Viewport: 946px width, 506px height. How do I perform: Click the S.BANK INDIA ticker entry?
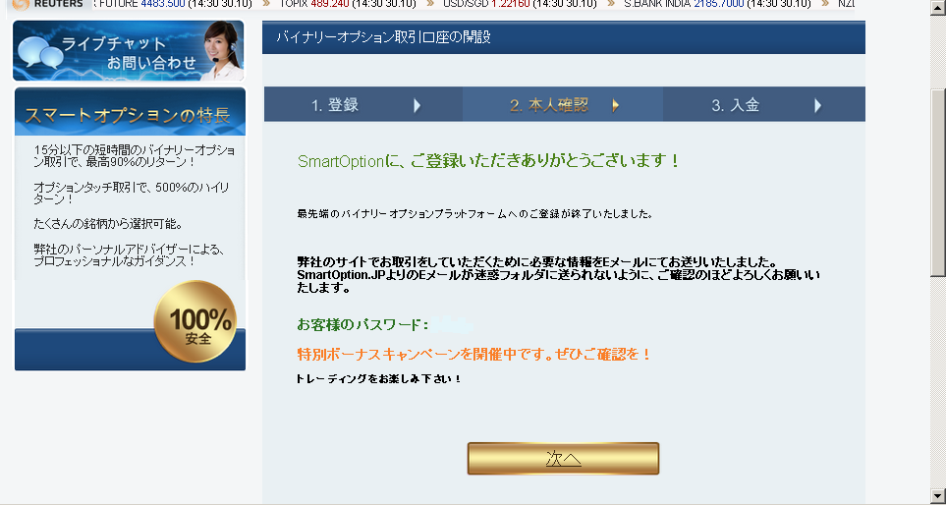click(717, 4)
